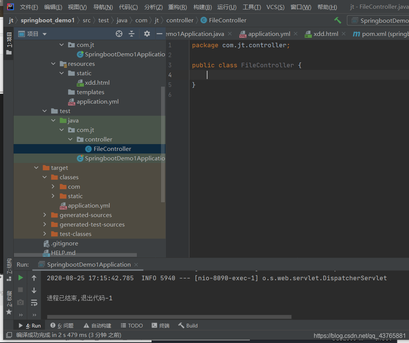Screen dimensions: 409x343
Task: Select the templates folder
Action: point(90,92)
